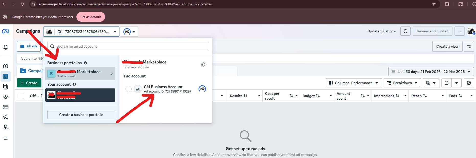
Task: Click the refresh data icon button
Action: coord(405,31)
